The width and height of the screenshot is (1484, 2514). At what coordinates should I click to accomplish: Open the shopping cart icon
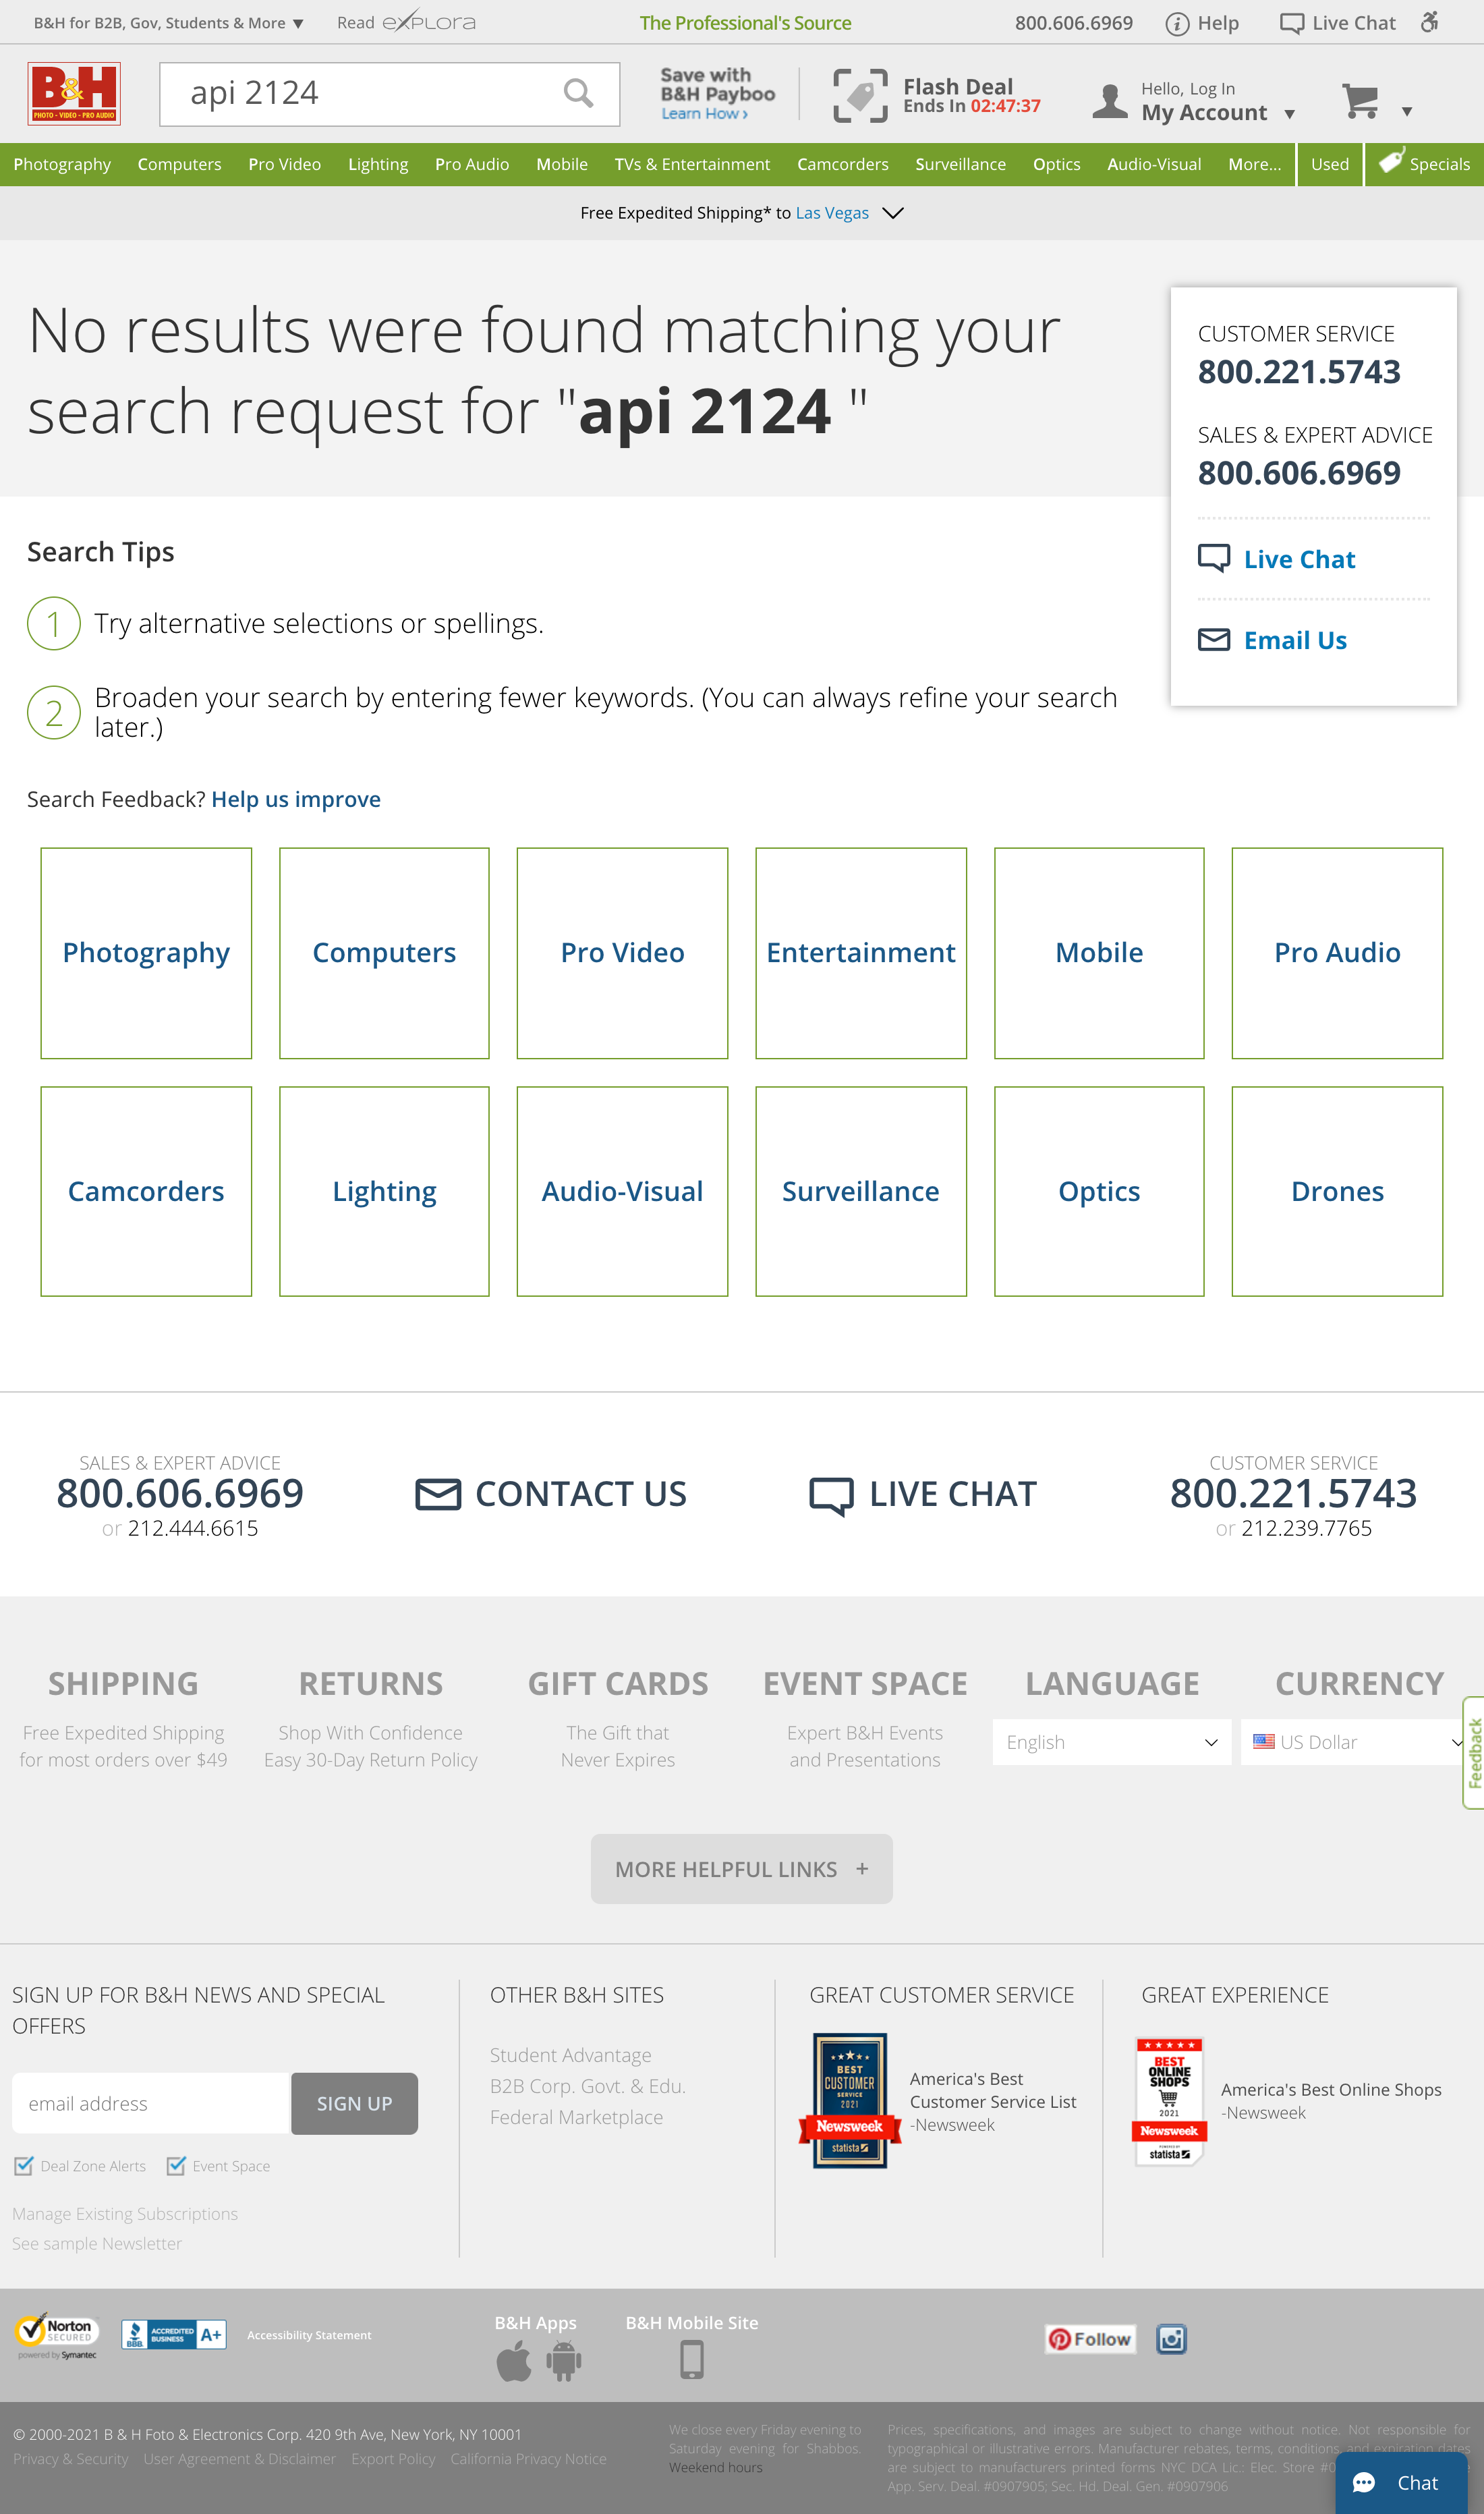[x=1360, y=101]
